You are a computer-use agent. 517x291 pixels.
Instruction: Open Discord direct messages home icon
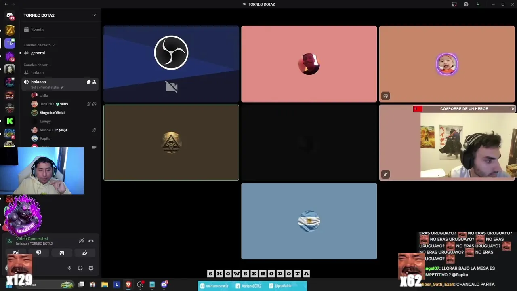10,15
